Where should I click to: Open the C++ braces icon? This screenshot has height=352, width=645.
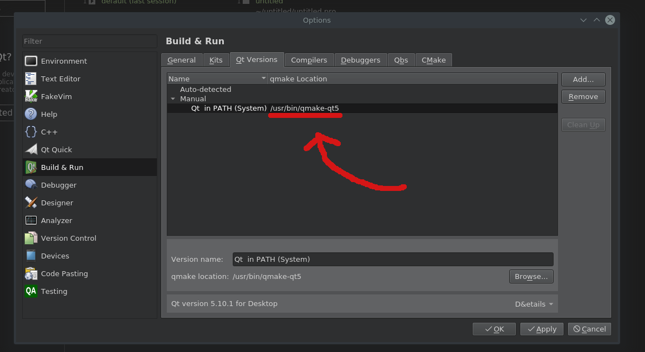31,132
